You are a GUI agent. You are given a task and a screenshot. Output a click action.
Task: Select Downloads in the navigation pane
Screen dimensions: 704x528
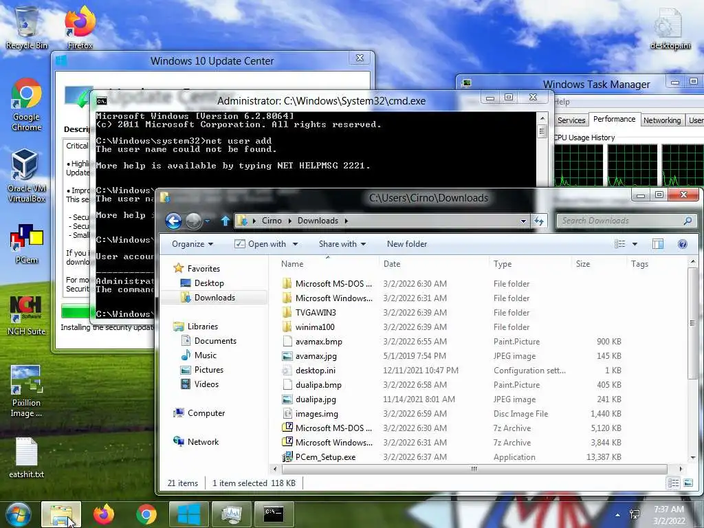pos(214,297)
